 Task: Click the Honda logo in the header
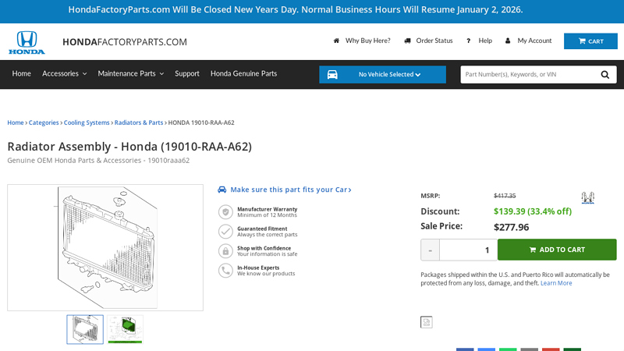click(x=27, y=42)
